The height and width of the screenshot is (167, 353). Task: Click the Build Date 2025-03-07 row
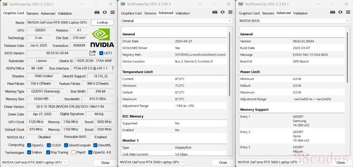292,48
